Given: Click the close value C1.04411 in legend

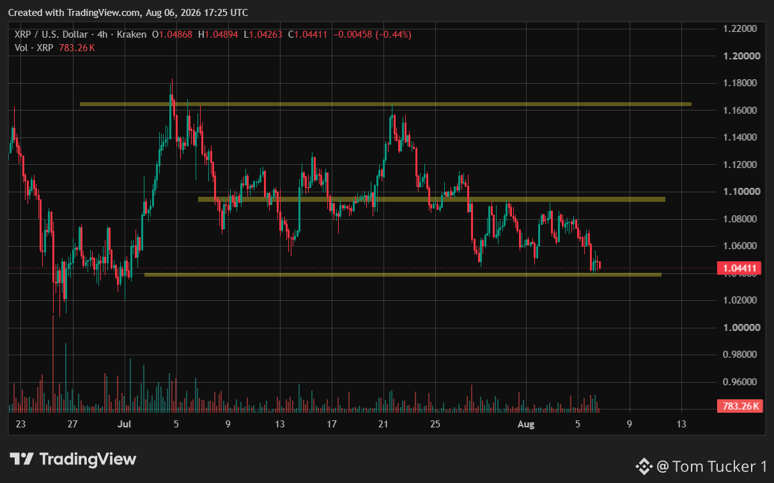Looking at the screenshot, I should (x=308, y=34).
